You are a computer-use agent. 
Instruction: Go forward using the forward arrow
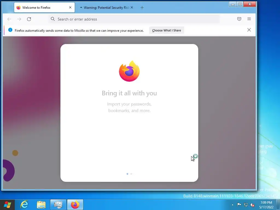click(19, 19)
